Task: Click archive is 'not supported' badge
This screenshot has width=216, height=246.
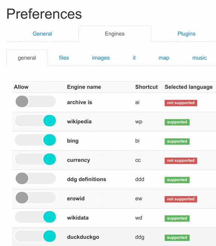Action: pyautogui.click(x=181, y=103)
